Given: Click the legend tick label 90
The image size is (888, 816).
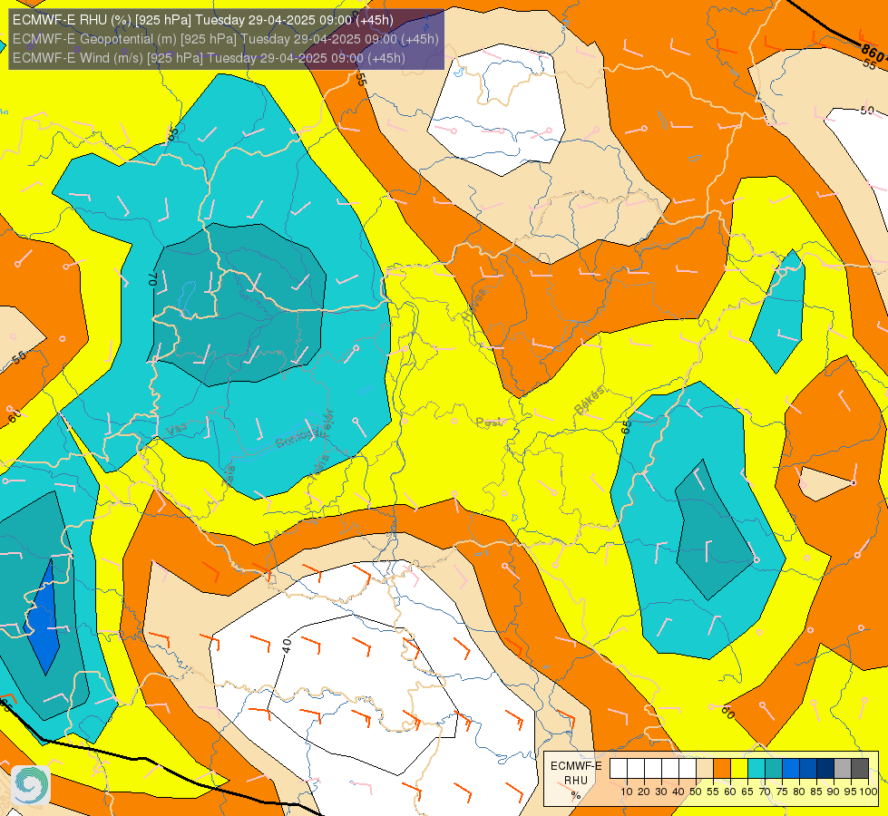Looking at the screenshot, I should tap(834, 792).
